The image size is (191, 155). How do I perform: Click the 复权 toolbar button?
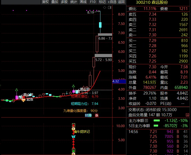click(x=45, y=2)
